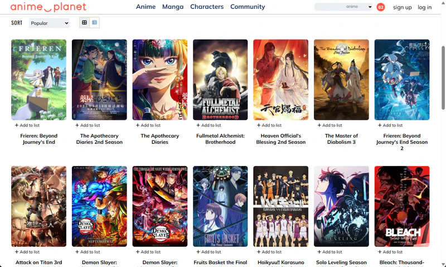This screenshot has height=267, width=446.
Task: Open Heaven Official's Blessing 2nd Season poster
Action: (x=281, y=80)
